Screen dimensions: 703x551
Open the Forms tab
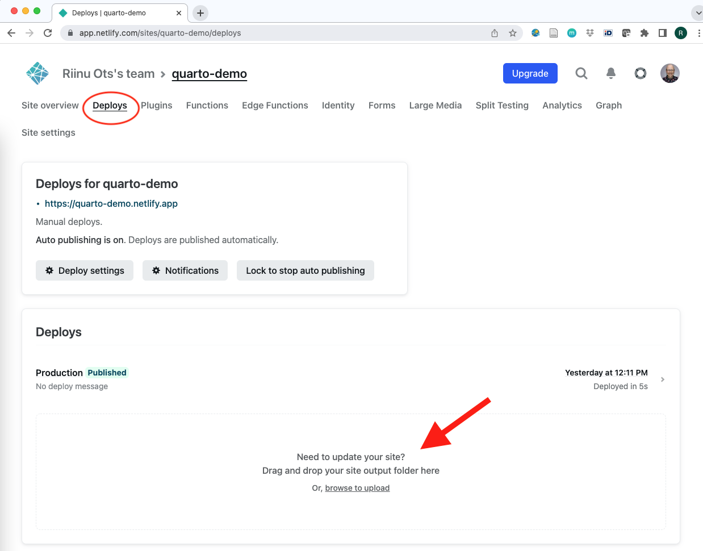coord(382,105)
